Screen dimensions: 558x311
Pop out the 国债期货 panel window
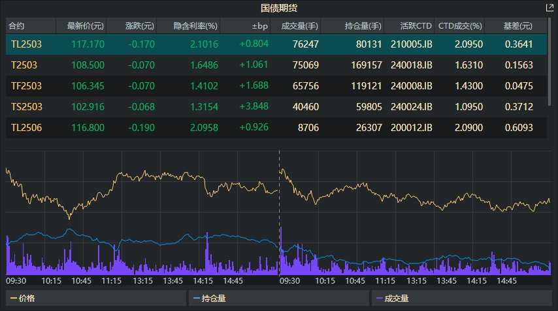549,8
